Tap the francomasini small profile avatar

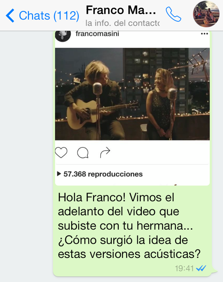(63, 35)
